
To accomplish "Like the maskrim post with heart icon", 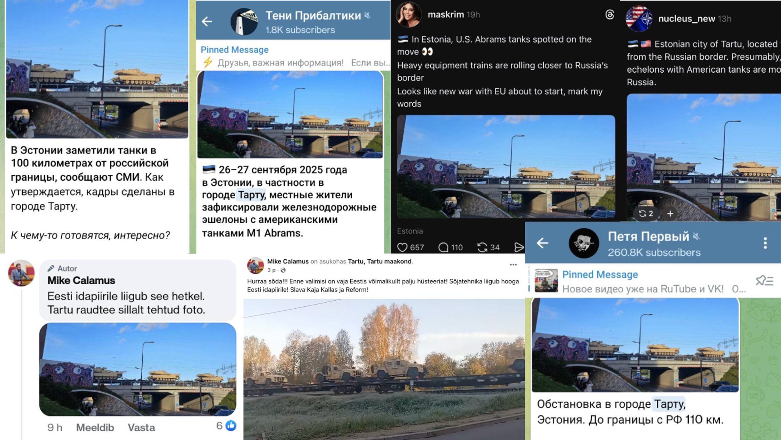I will coord(402,248).
